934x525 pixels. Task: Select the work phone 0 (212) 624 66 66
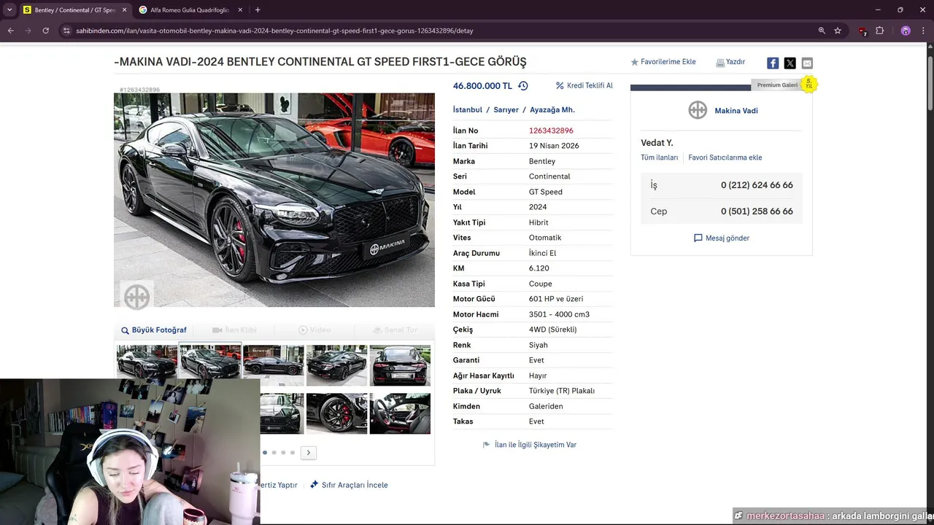[x=757, y=185]
